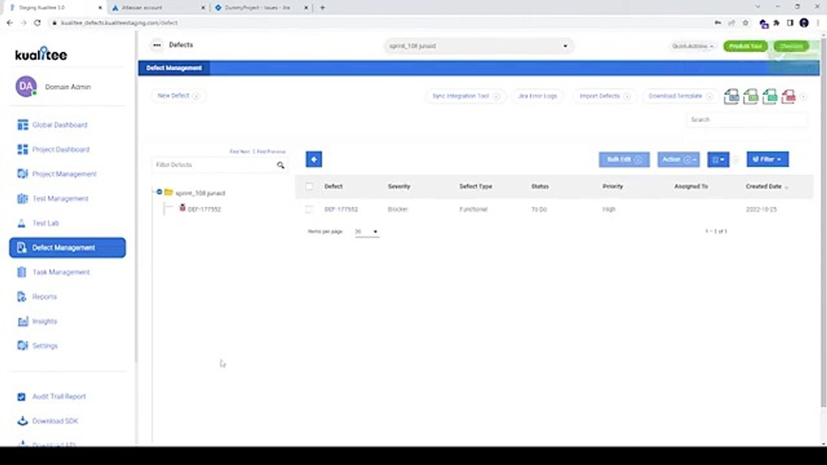Click first blue export file icon
This screenshot has width=827, height=465.
pos(731,96)
